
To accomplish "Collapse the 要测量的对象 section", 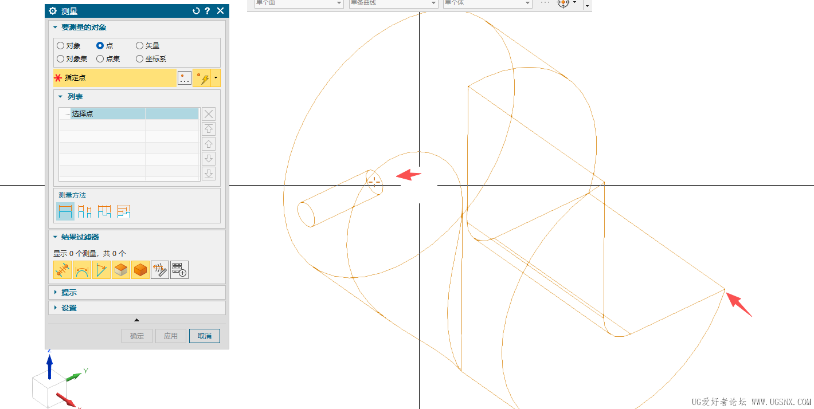I will click(55, 27).
